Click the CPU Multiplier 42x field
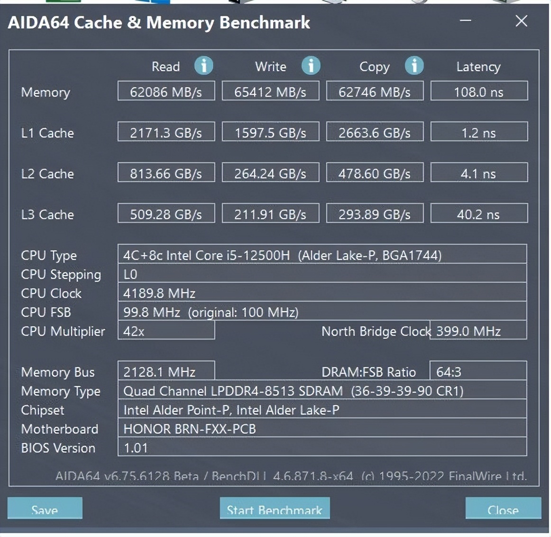 tap(166, 331)
